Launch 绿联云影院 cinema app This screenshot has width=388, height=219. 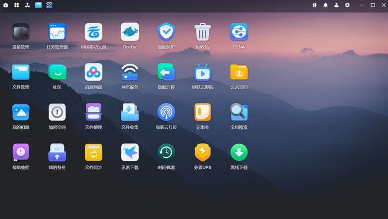coord(203,72)
